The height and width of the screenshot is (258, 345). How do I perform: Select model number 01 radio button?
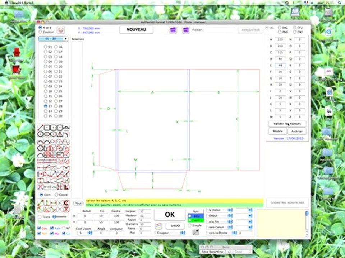[46, 47]
